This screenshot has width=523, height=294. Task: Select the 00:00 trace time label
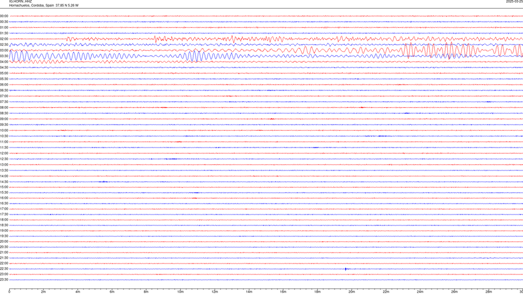coord(4,16)
